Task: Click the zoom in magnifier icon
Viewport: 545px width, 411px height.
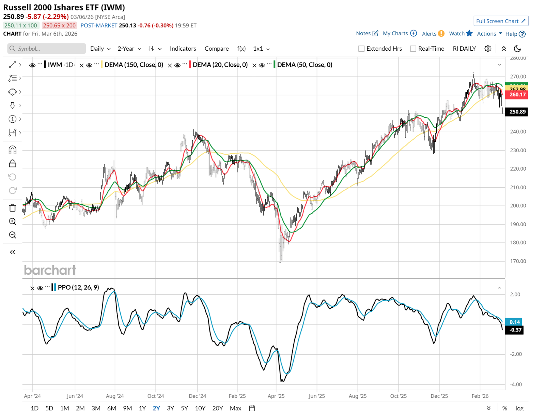Action: (x=12, y=221)
